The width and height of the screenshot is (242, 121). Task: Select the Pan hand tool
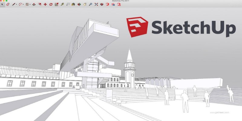pos(85,5)
